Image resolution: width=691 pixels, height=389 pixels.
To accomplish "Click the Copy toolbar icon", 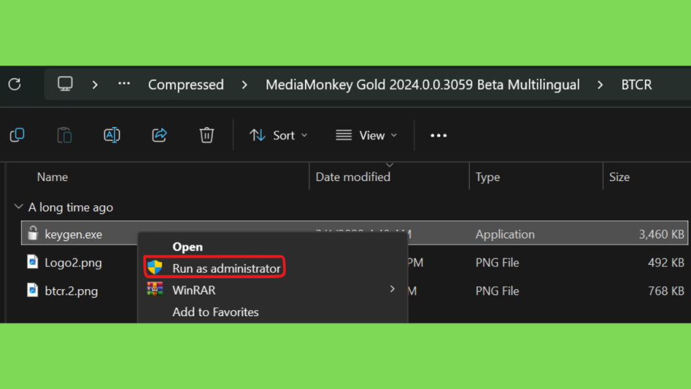I will click(x=17, y=135).
